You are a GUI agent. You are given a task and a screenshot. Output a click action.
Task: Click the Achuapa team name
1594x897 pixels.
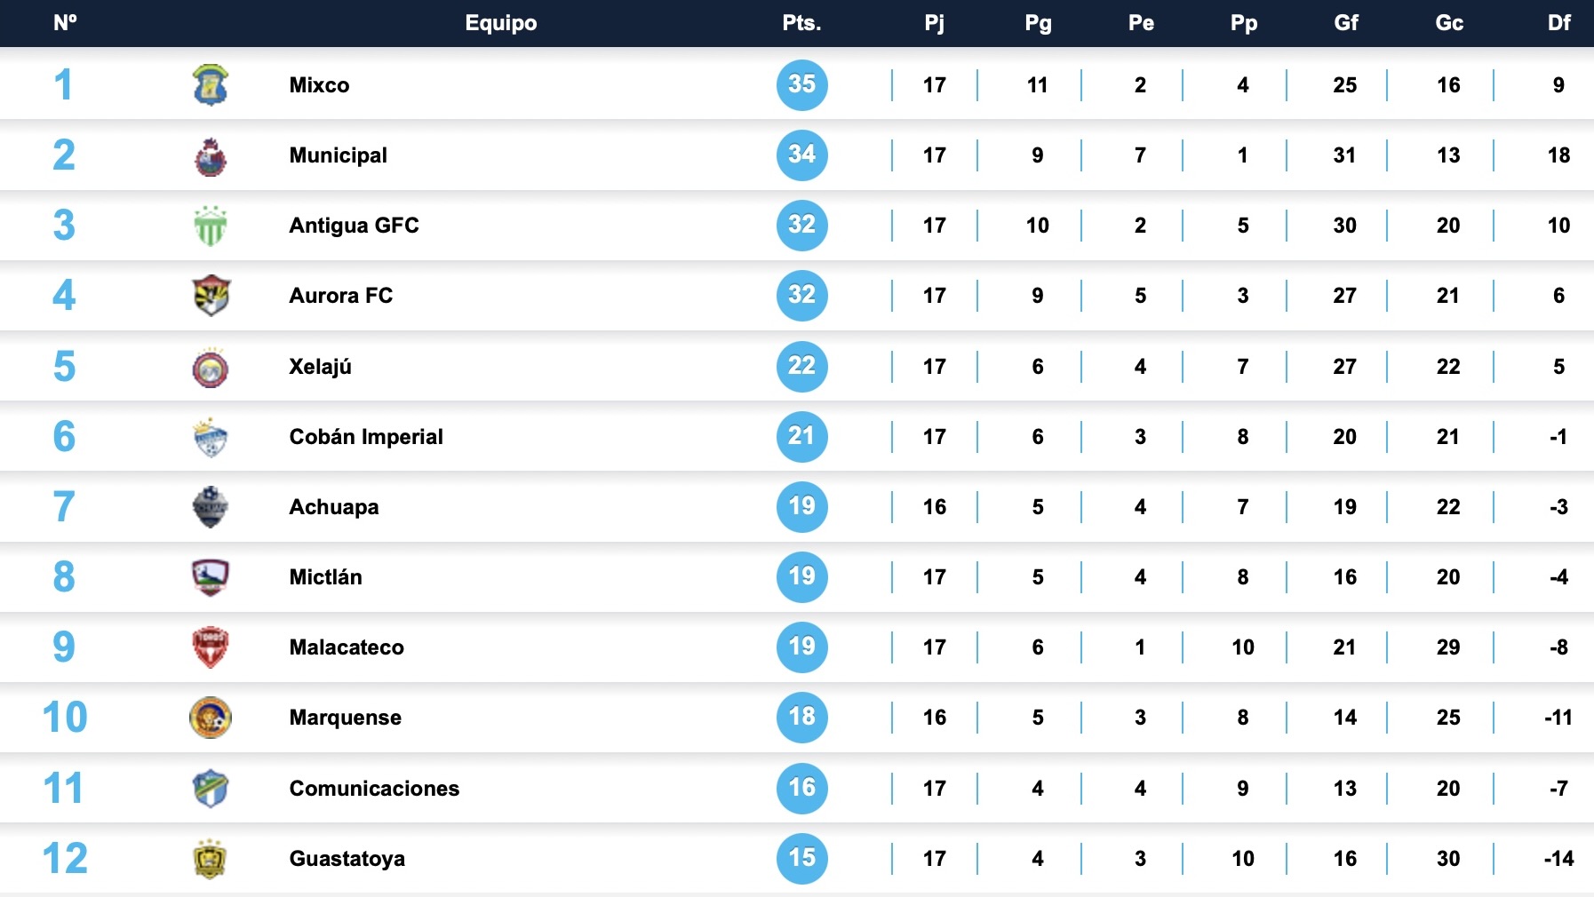tap(334, 507)
